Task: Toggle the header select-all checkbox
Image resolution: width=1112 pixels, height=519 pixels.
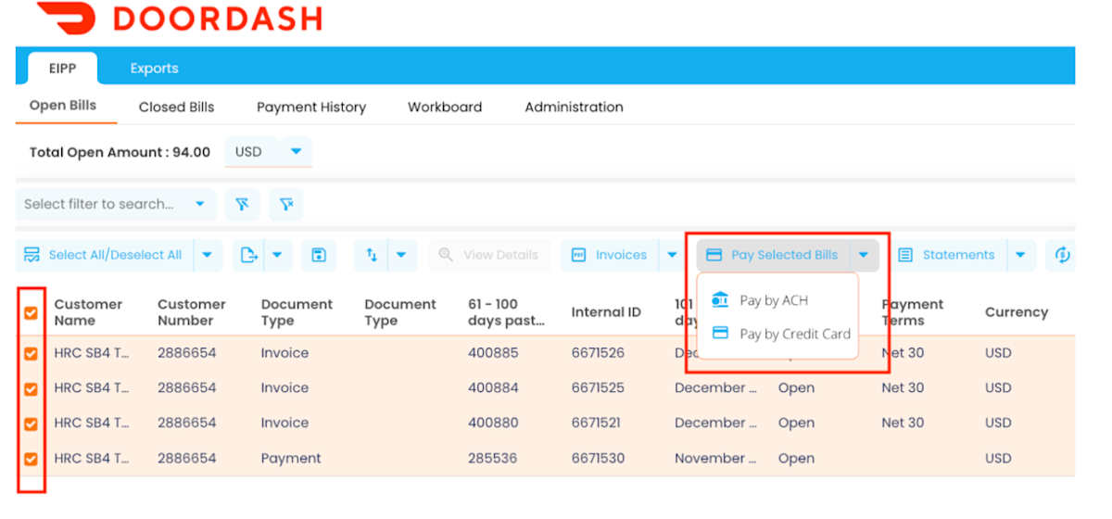Action: [x=32, y=312]
